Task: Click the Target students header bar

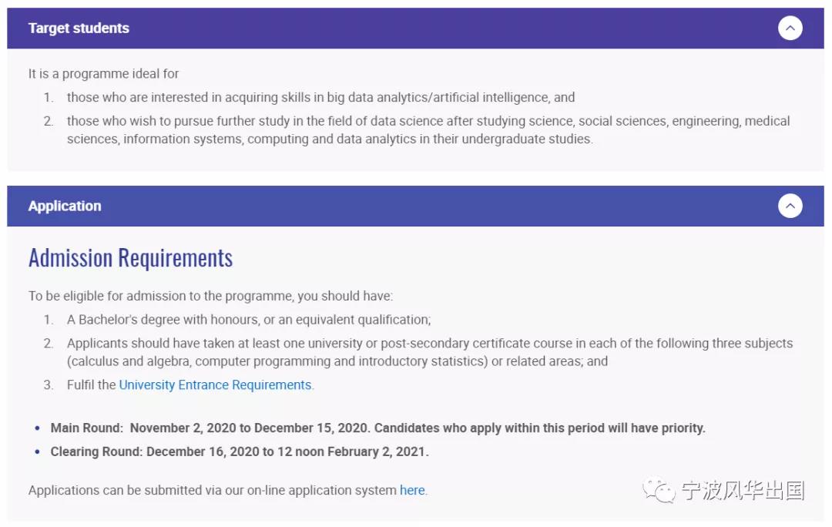Action: pyautogui.click(x=415, y=29)
